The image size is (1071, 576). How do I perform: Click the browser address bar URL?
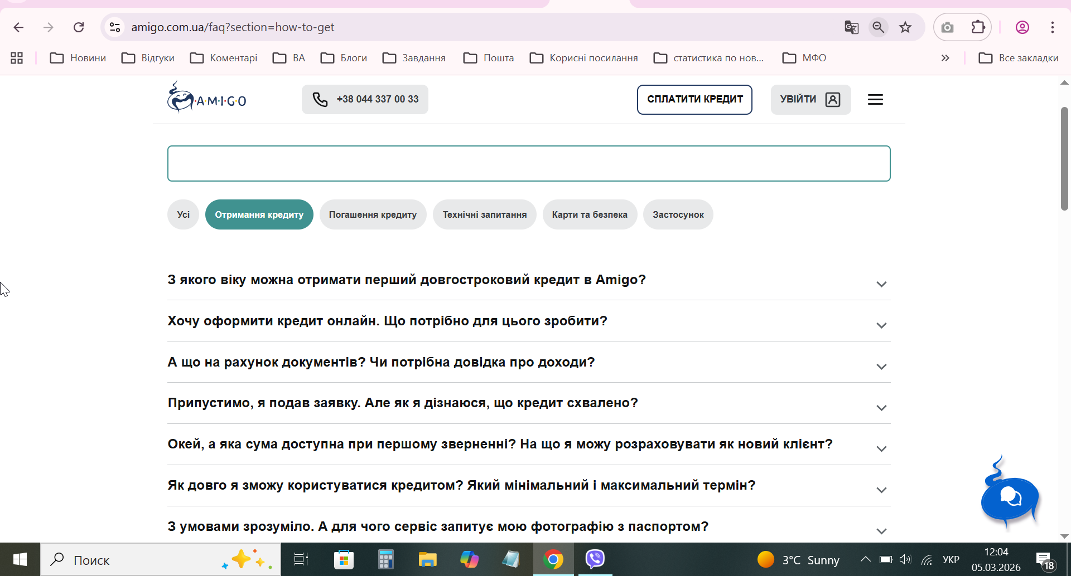pos(233,27)
